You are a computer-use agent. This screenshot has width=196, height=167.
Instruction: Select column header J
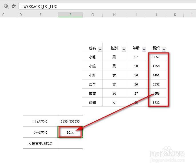point(156,15)
